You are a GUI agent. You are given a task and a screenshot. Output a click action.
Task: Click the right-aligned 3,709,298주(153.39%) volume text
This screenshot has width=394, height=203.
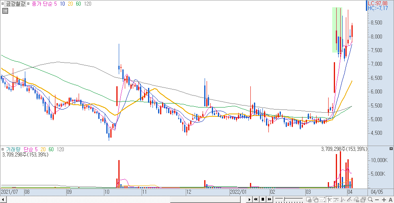(344, 149)
